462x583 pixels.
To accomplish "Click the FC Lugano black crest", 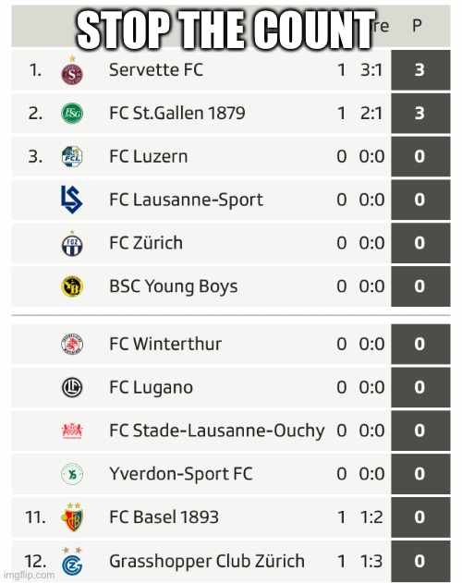I will coord(72,387).
